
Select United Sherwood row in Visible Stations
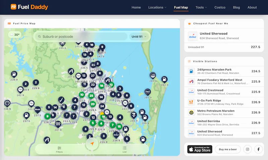[224, 133]
